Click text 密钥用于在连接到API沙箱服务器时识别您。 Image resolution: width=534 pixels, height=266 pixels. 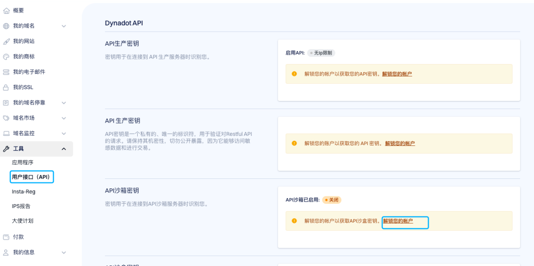pyautogui.click(x=157, y=204)
